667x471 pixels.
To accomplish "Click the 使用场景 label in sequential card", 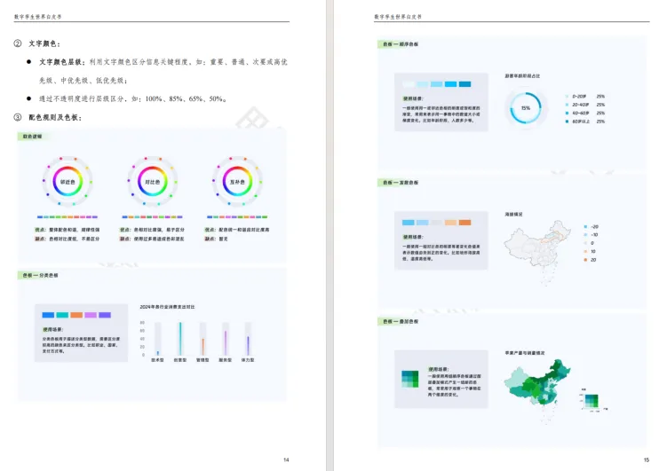I will pos(413,98).
